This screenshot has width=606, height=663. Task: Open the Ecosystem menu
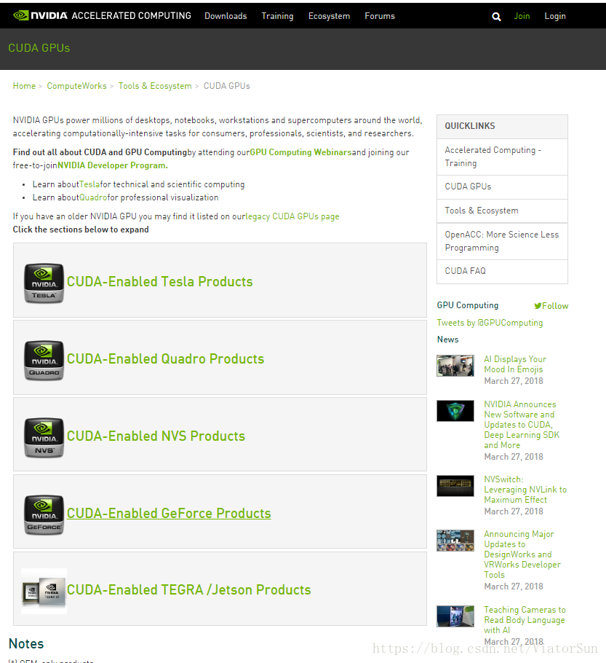[329, 16]
